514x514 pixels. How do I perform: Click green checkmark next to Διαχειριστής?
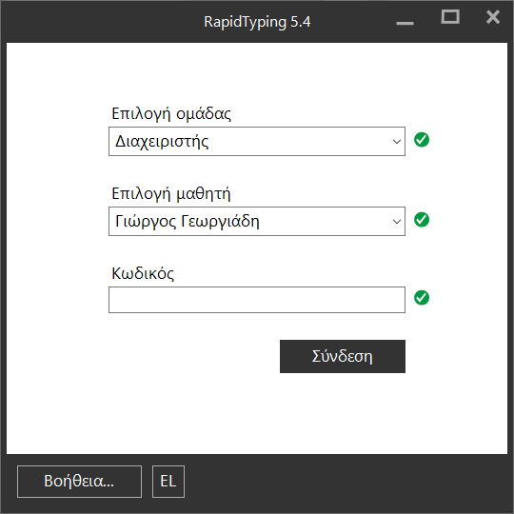point(422,140)
